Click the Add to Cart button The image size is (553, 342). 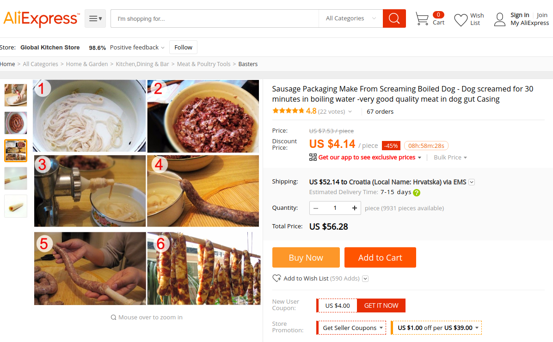point(380,257)
